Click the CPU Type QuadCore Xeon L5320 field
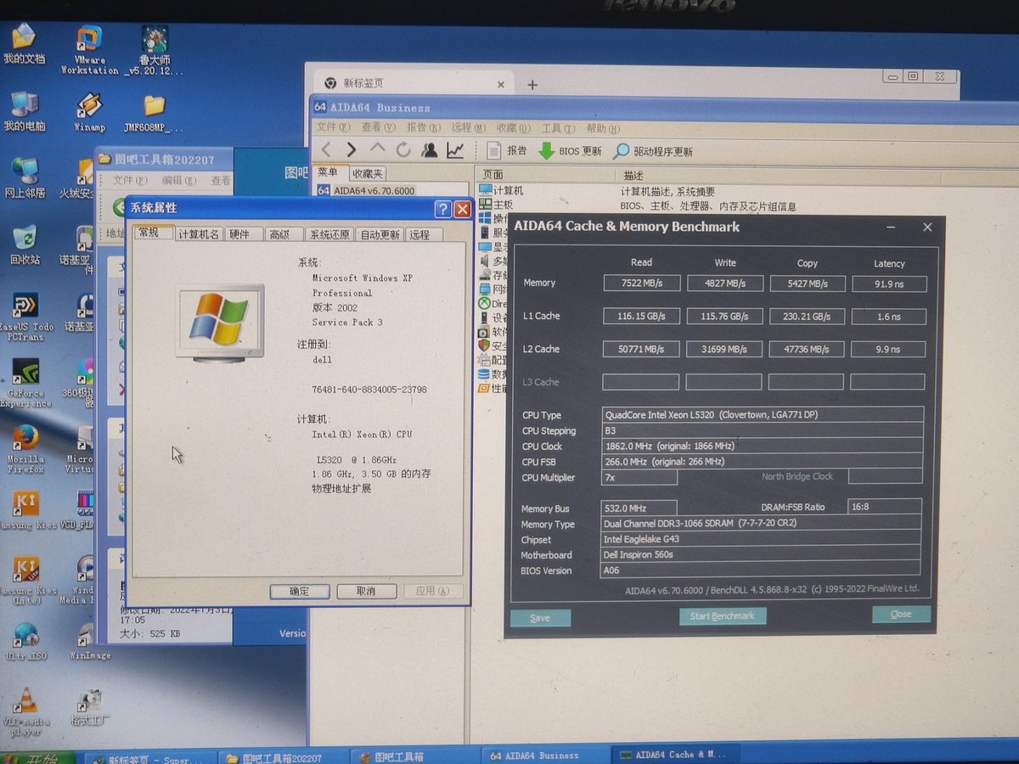The height and width of the screenshot is (764, 1019). 763,415
